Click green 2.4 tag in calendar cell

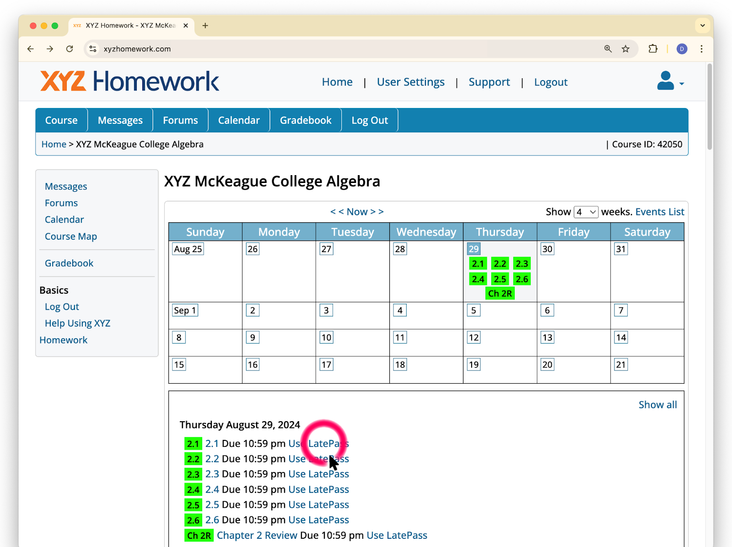coord(478,279)
